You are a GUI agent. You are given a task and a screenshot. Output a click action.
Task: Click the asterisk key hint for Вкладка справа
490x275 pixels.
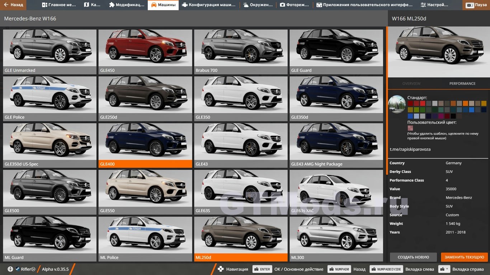[444, 269]
